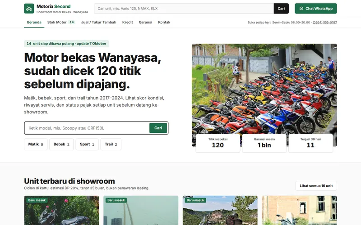Click the WhatsApp icon in chat button
The width and height of the screenshot is (361, 225).
(x=301, y=9)
